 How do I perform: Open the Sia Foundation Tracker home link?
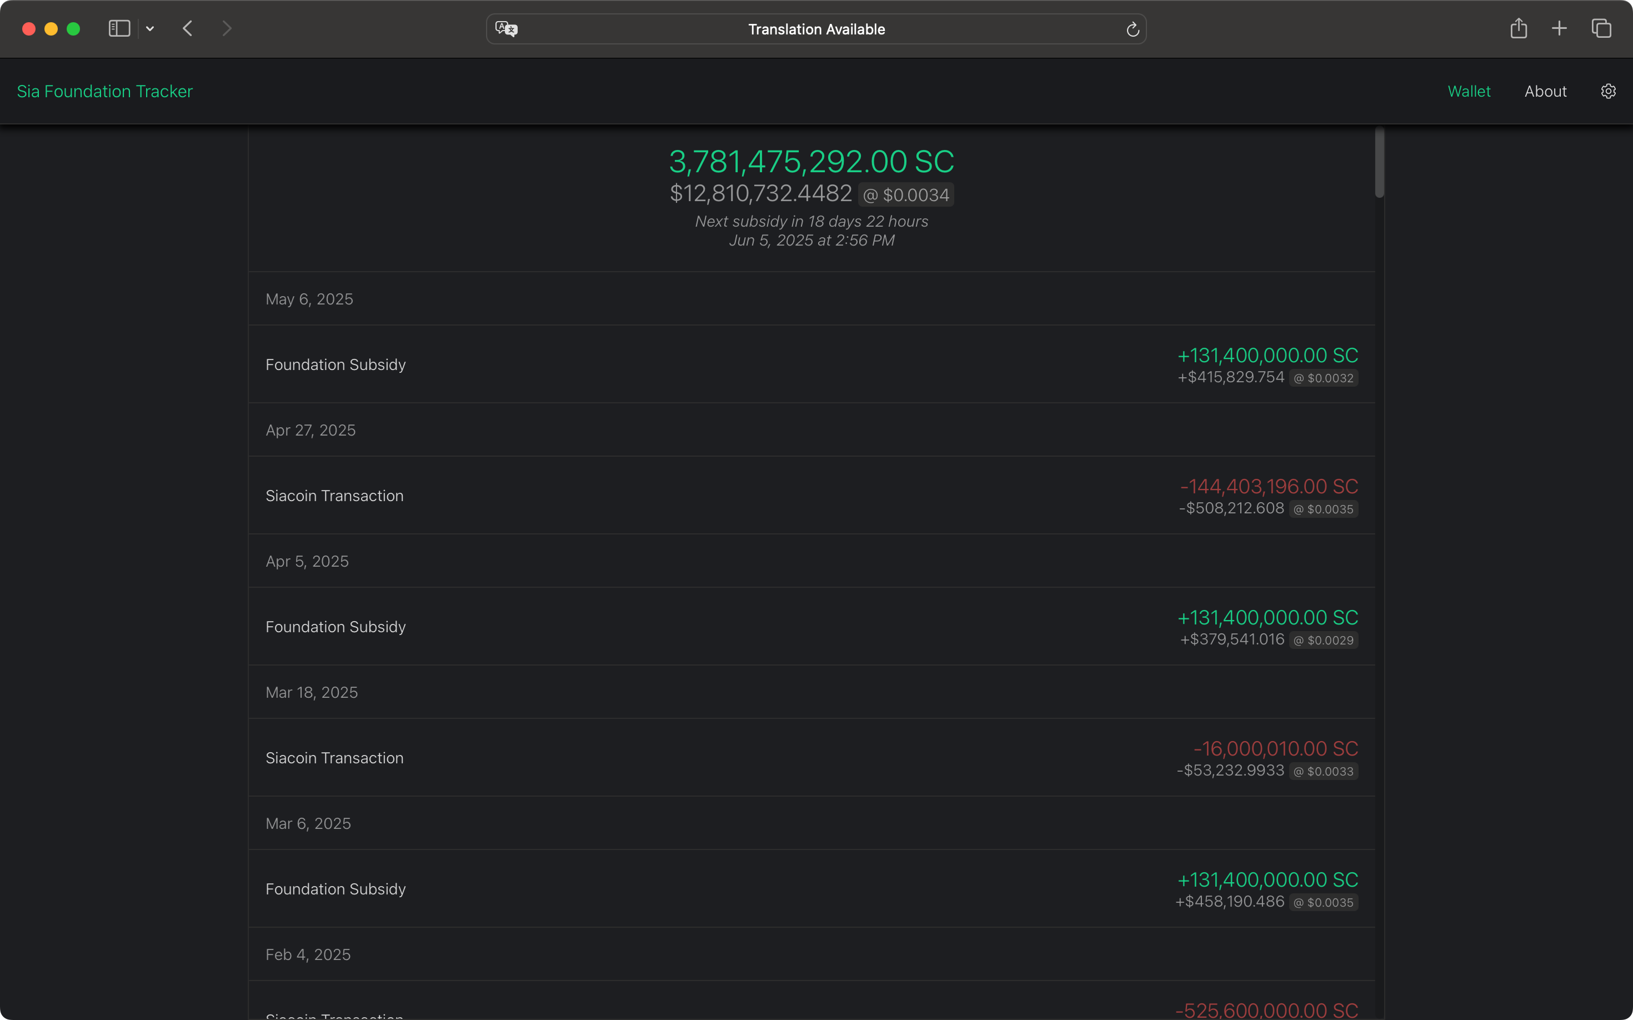click(104, 91)
